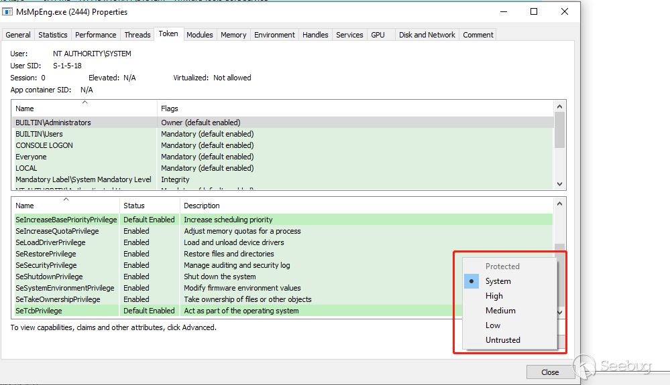Choose Medium integrity level from menu
Screen dimensions: 670x385
coord(500,311)
